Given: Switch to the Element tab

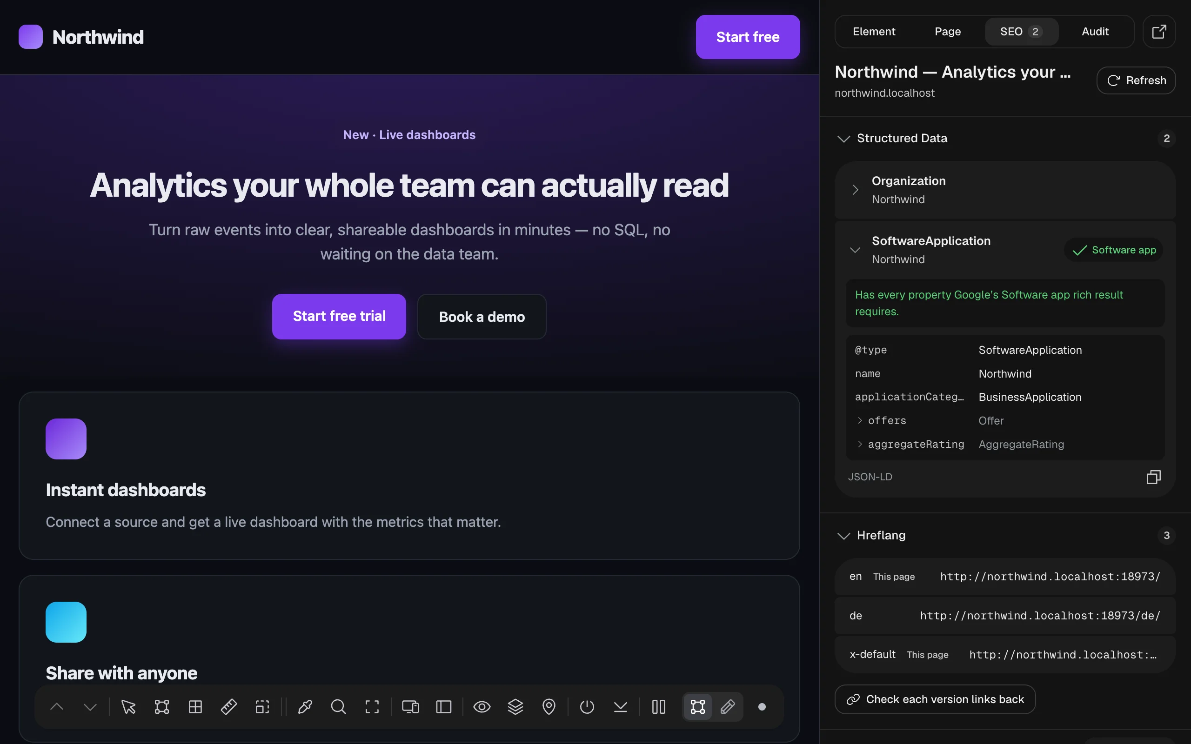Looking at the screenshot, I should (874, 32).
